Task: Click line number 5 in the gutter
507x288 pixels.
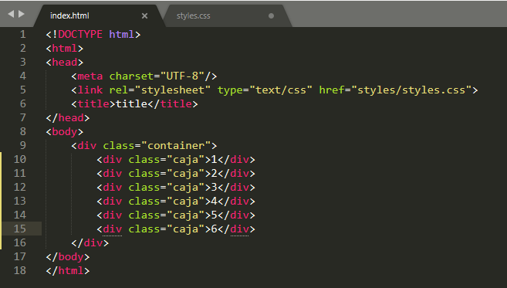Action: (22, 90)
